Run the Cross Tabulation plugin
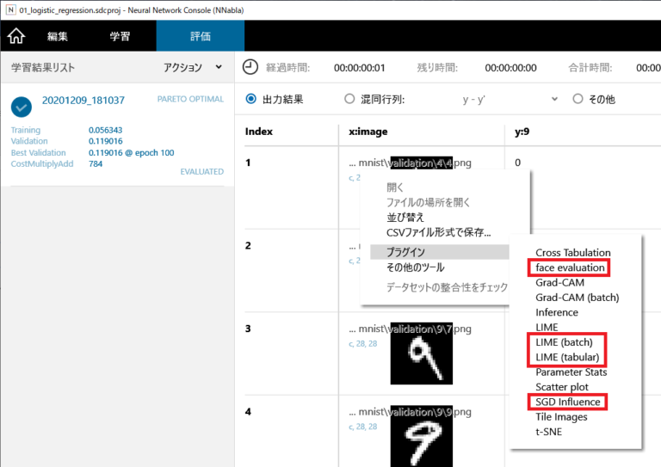 [573, 253]
